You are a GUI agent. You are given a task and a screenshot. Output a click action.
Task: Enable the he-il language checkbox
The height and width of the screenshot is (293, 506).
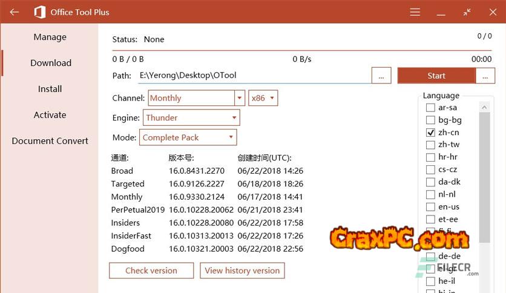pos(430,281)
